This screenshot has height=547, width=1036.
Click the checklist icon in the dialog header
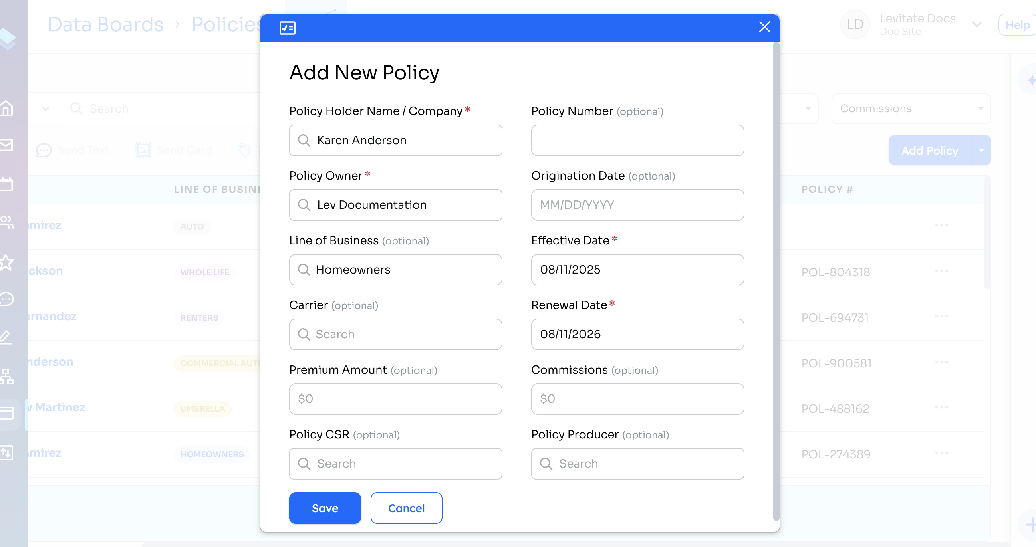tap(287, 28)
